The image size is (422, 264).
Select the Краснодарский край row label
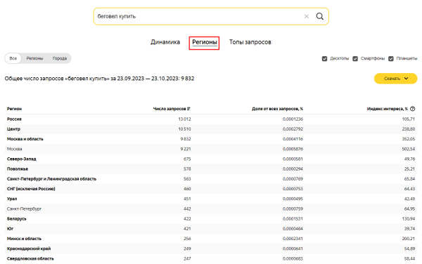pyautogui.click(x=29, y=249)
